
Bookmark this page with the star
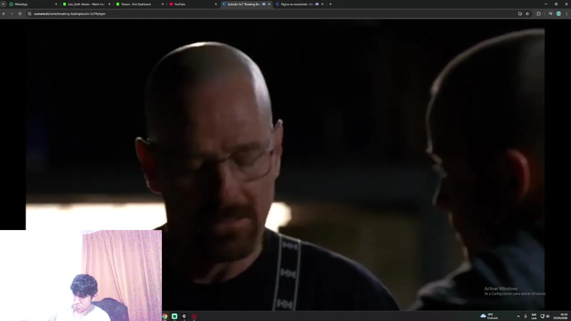click(527, 14)
